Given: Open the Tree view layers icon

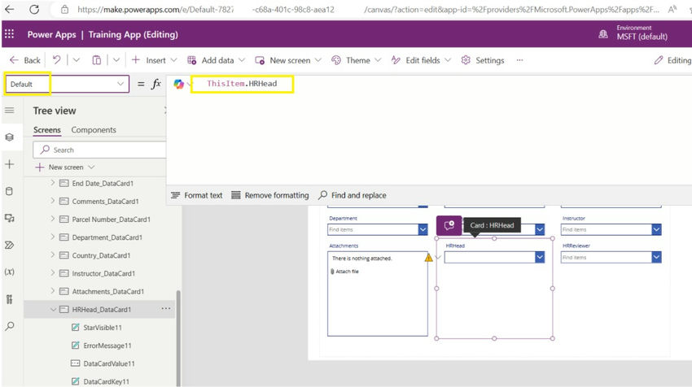Looking at the screenshot, I should pyautogui.click(x=9, y=137).
